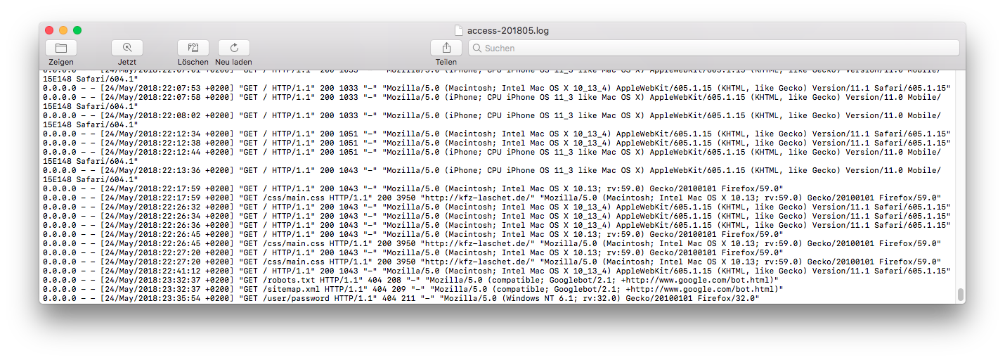Select the iPhone log entry at 22:07:58
This screenshot has height=360, width=1005.
[492, 101]
